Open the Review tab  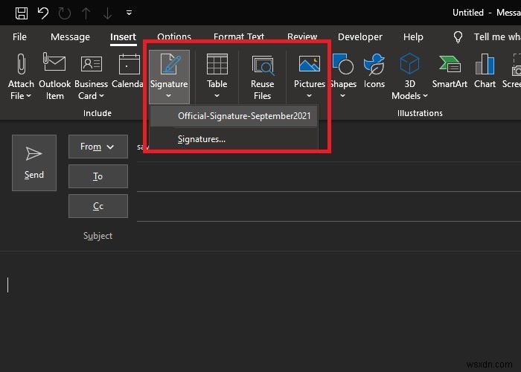(x=302, y=36)
